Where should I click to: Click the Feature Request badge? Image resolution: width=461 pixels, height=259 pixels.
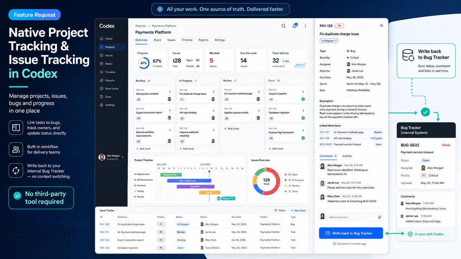click(x=35, y=15)
